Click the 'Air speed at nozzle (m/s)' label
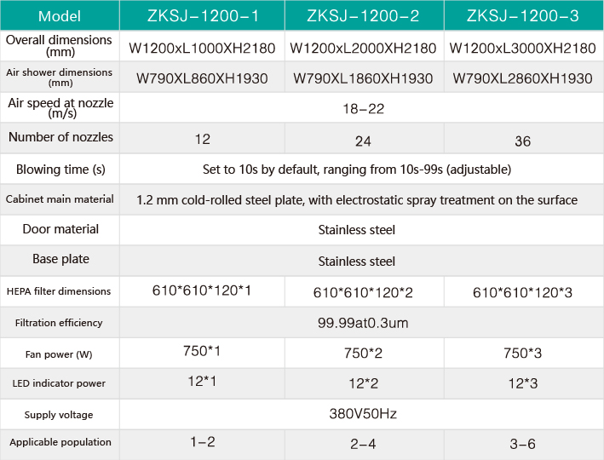This screenshot has height=460, width=604. [60, 108]
